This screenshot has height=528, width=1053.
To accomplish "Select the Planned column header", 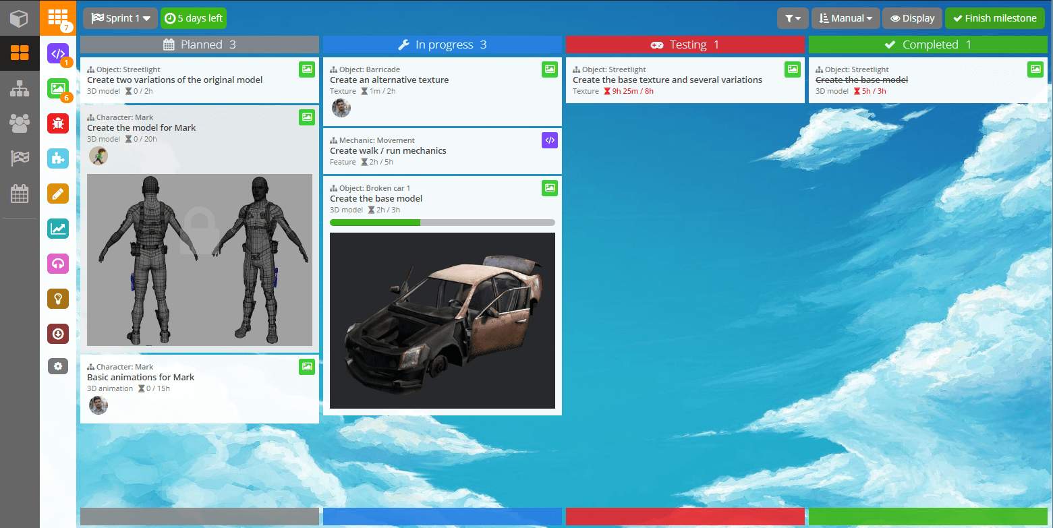I will point(200,45).
